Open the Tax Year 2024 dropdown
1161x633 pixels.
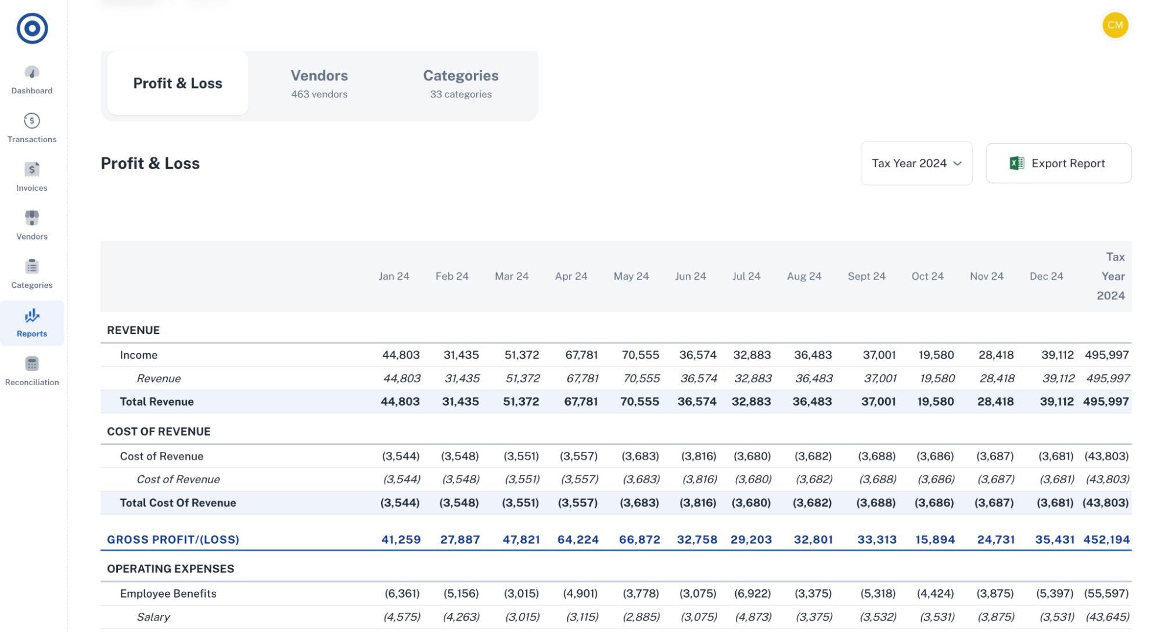[x=916, y=163]
